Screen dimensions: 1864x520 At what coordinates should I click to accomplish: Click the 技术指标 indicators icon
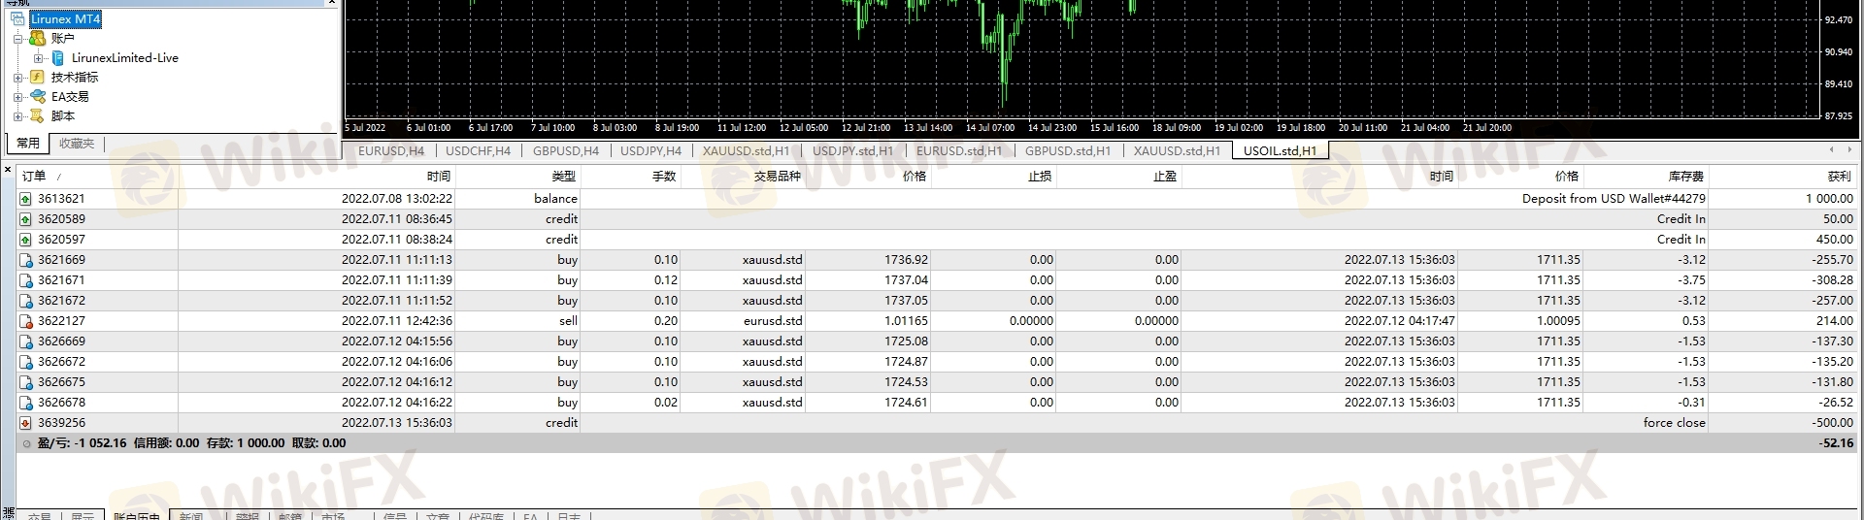click(x=38, y=78)
